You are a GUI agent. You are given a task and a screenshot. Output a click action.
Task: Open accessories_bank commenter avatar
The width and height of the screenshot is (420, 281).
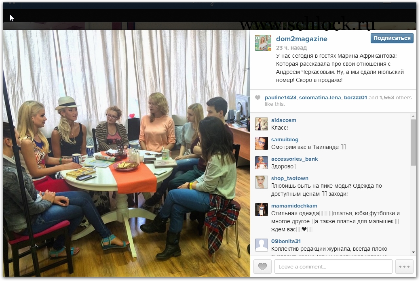262,163
